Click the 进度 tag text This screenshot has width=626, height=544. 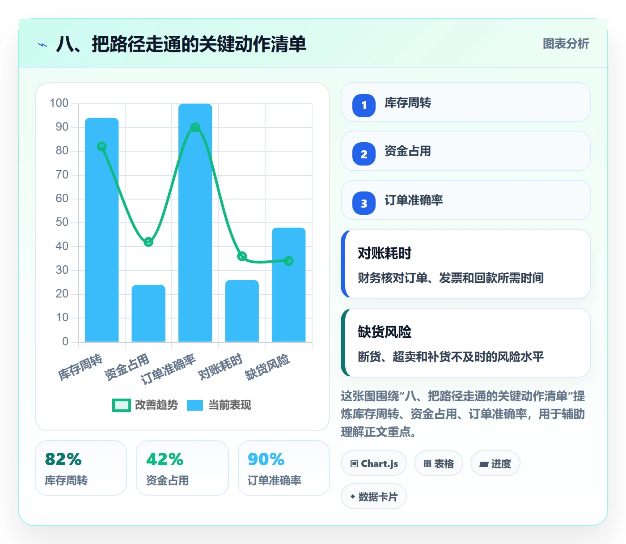[501, 464]
